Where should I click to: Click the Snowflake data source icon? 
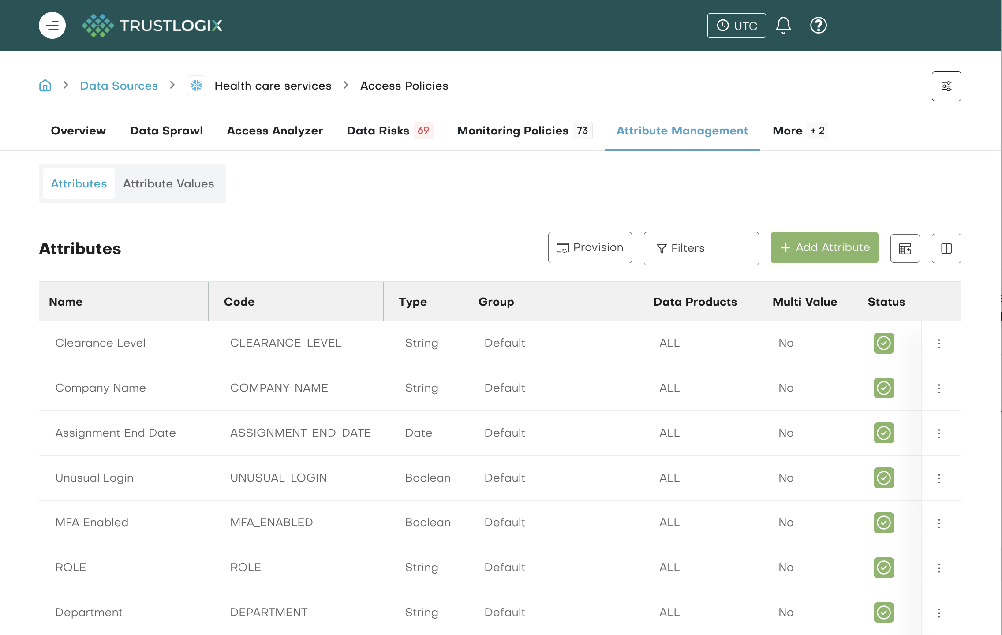(196, 86)
